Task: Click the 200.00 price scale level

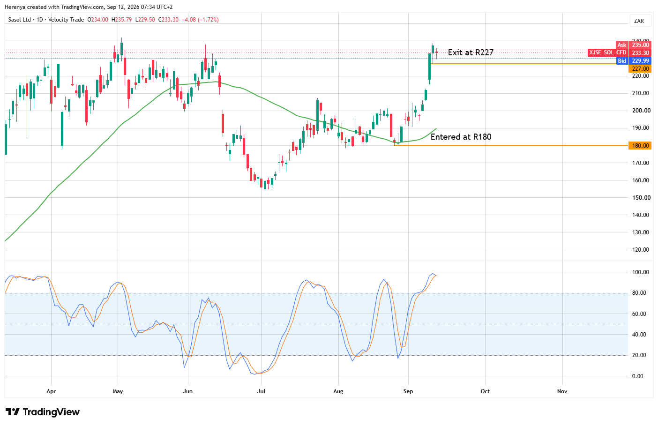Action: [641, 111]
